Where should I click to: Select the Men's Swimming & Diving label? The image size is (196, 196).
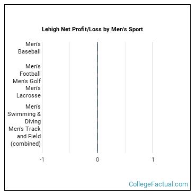click(24, 114)
